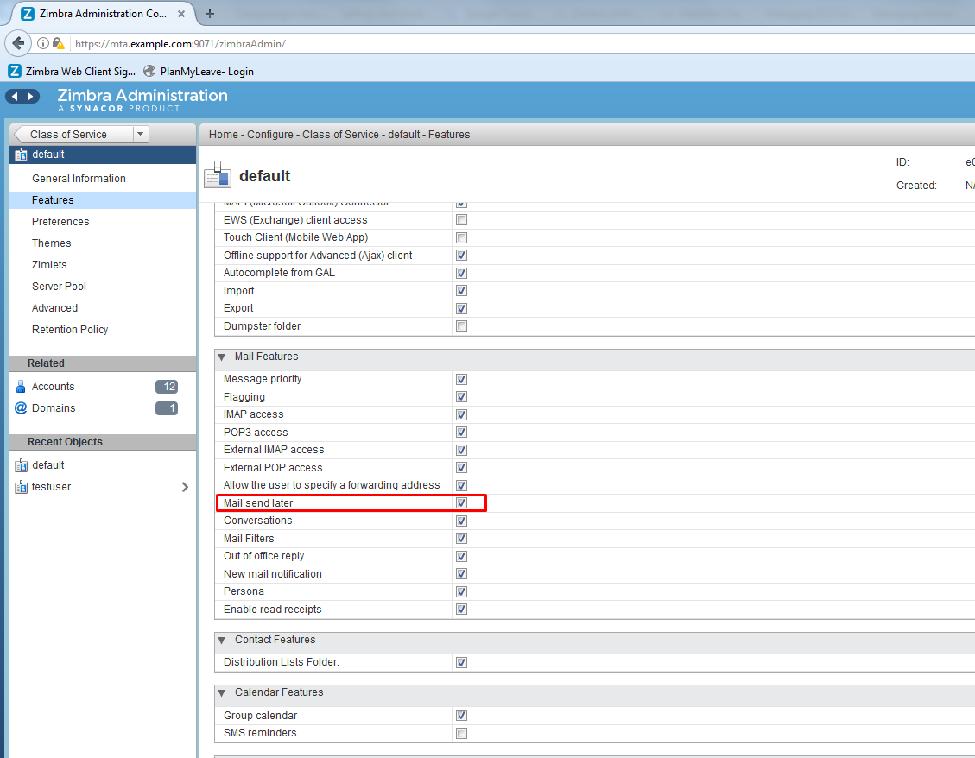Toggle the Export checkbox

pos(461,308)
